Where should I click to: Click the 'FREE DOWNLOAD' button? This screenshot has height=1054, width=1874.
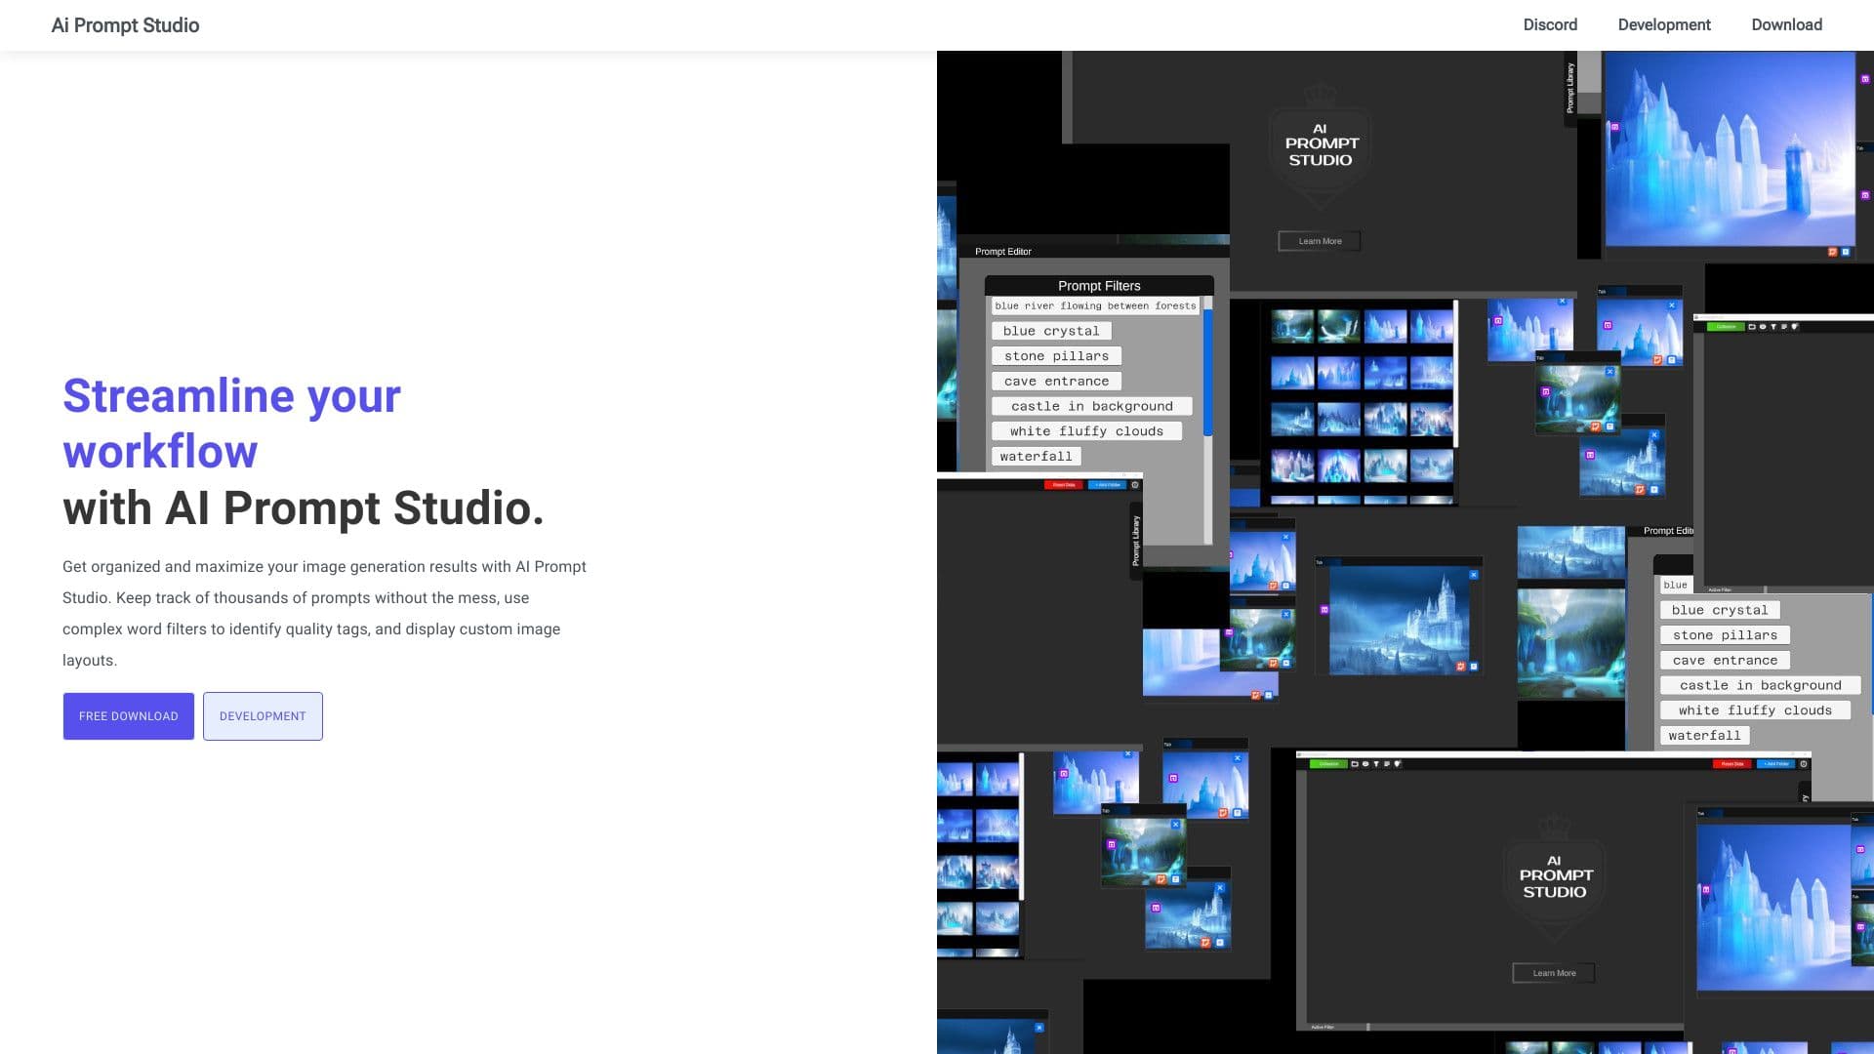[128, 715]
